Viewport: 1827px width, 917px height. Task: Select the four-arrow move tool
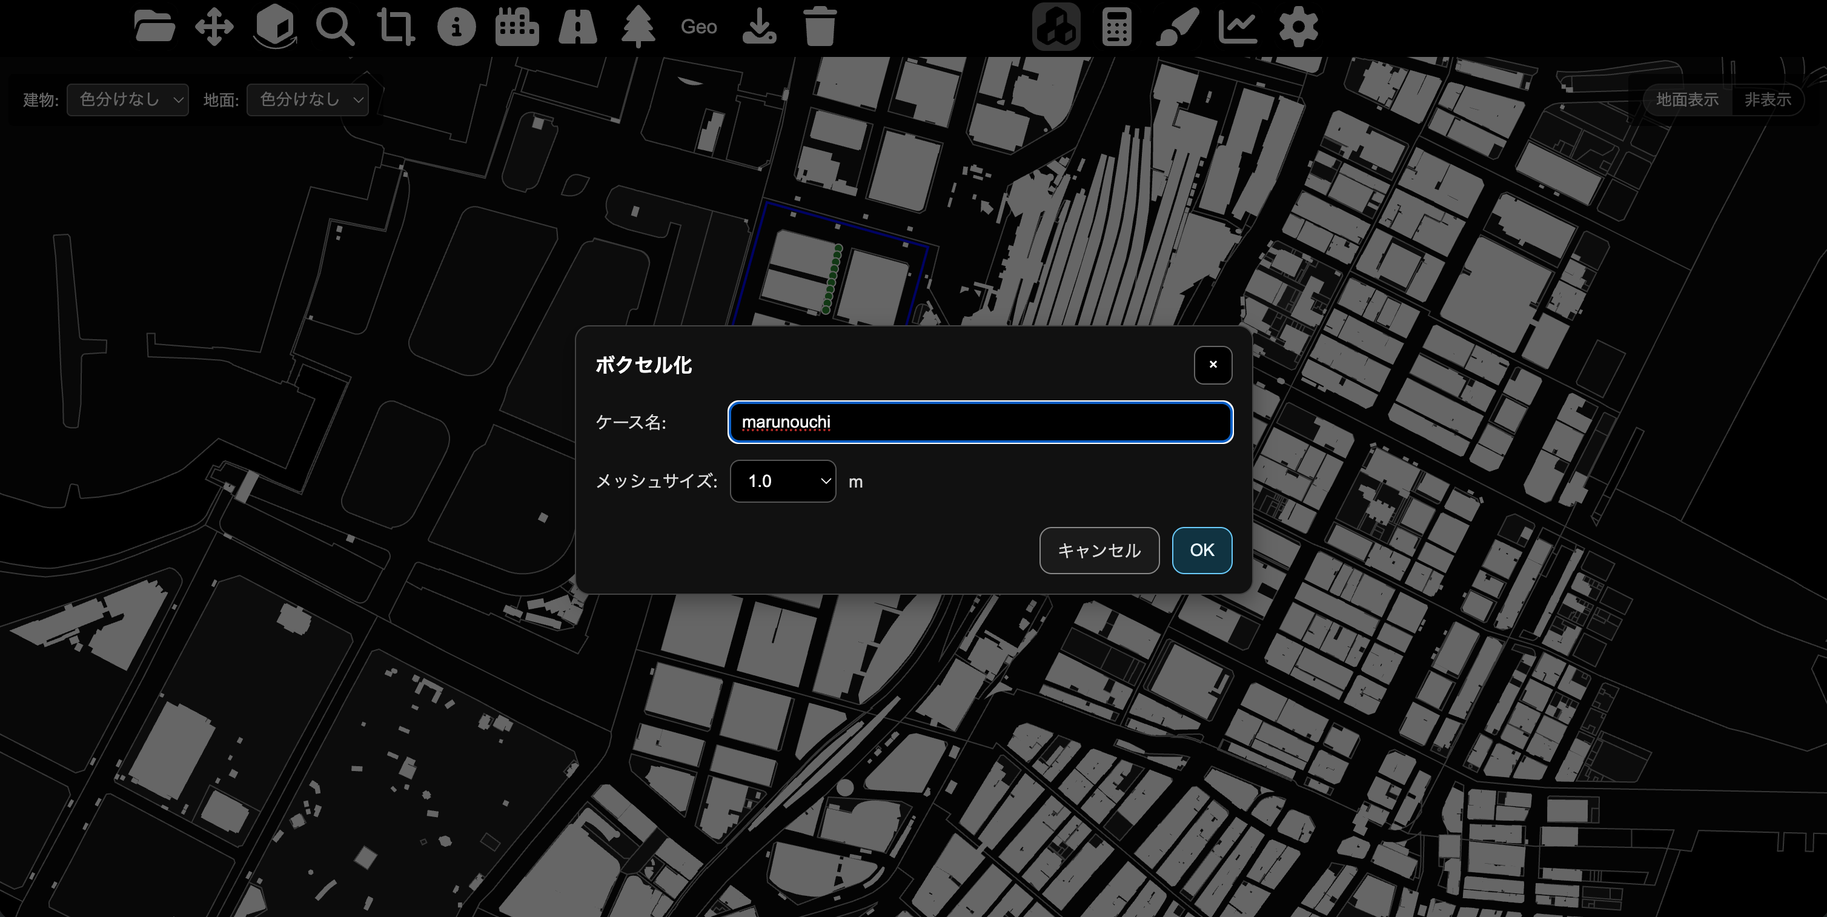214,27
